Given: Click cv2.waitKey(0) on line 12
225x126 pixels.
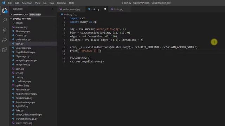Looking at the screenshot, I should pos(80,58).
